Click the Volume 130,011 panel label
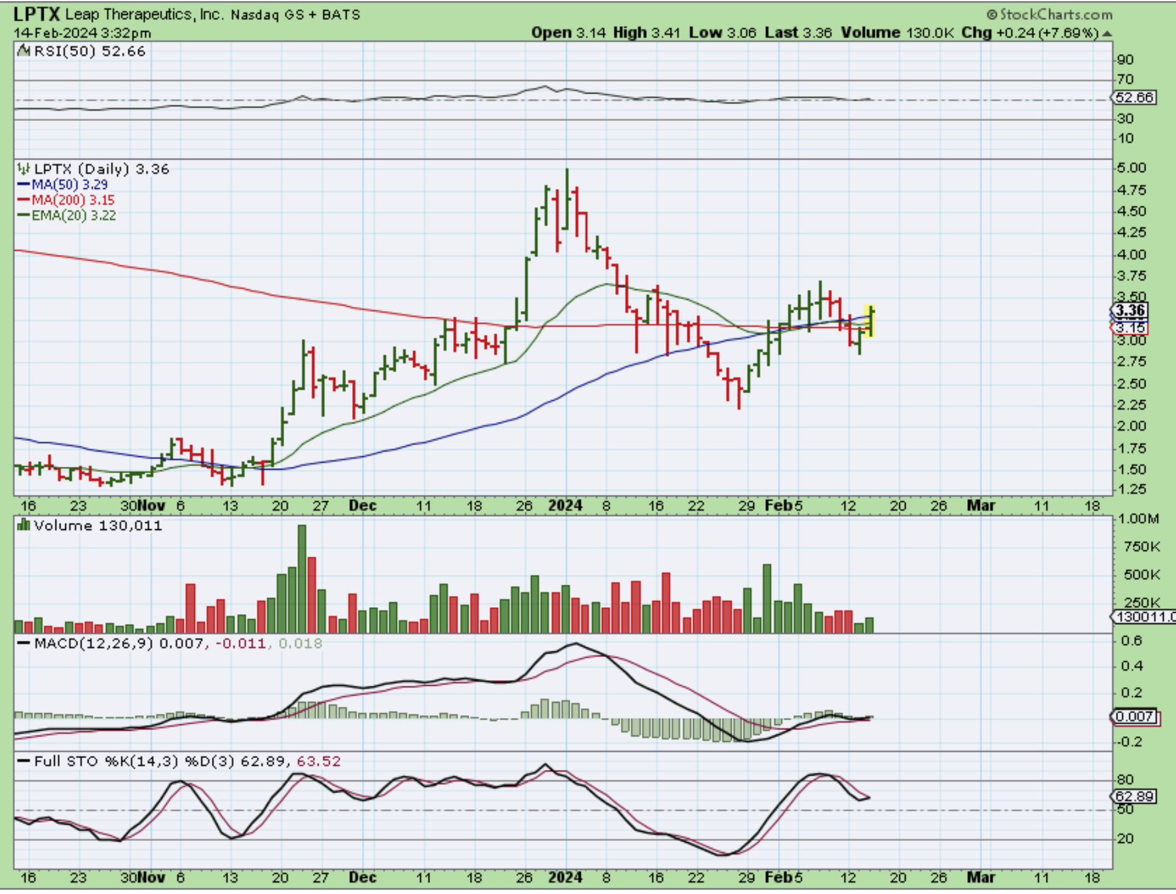The width and height of the screenshot is (1176, 894). coord(98,526)
